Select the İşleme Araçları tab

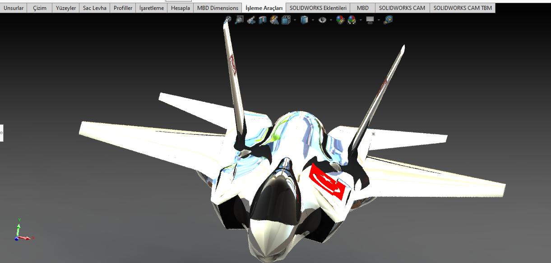click(264, 8)
